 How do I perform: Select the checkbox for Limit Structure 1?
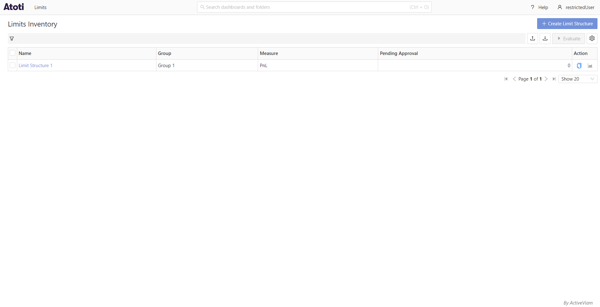[x=13, y=65]
